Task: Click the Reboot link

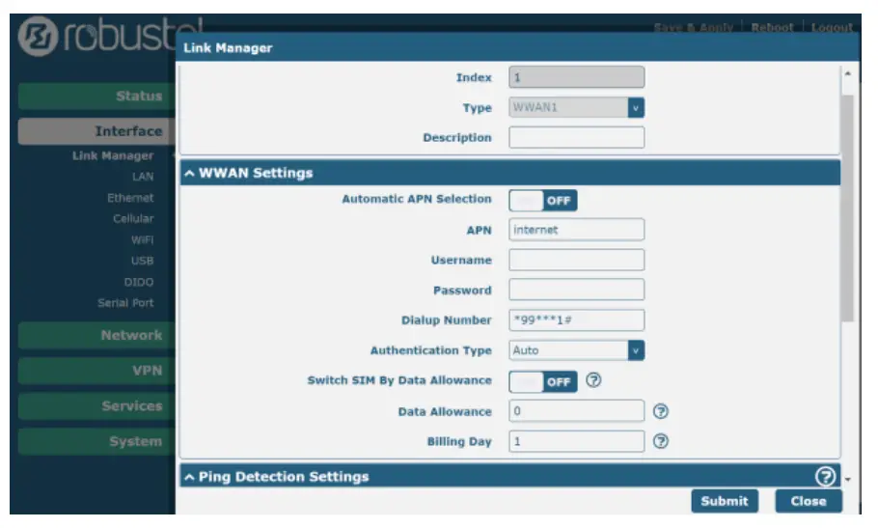Action: pyautogui.click(x=772, y=27)
